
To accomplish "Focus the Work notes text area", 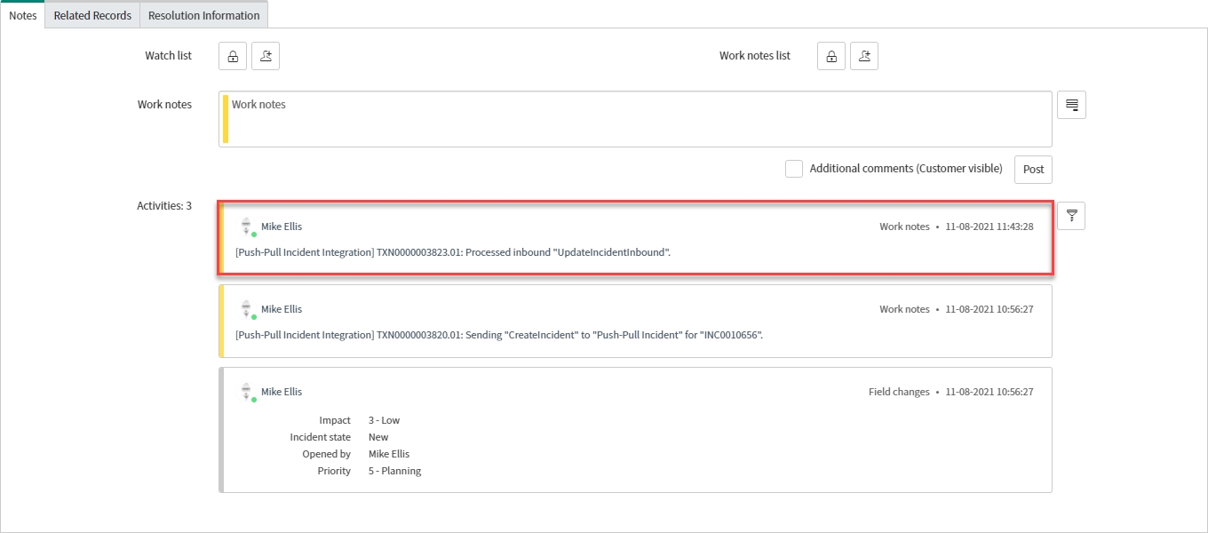I will tap(635, 119).
